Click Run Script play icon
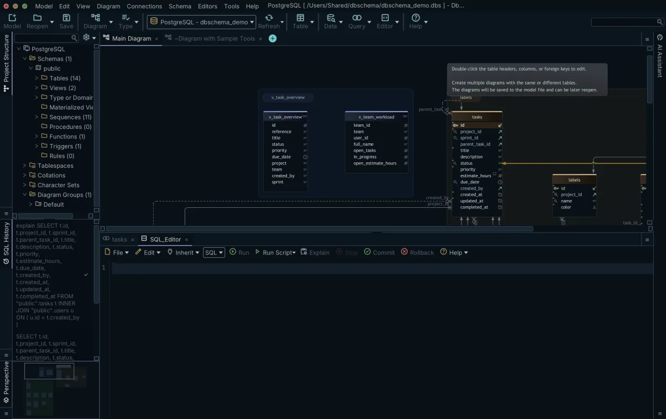The image size is (666, 419). coord(258,252)
